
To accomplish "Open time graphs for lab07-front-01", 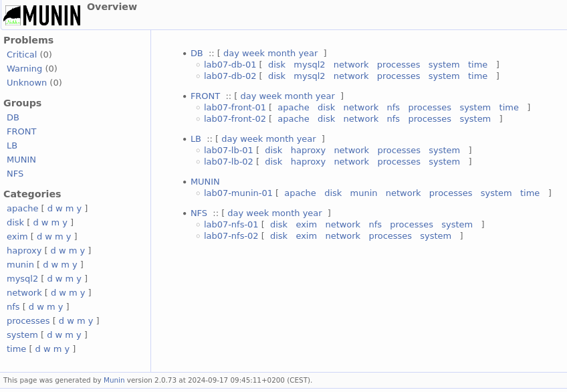I will (x=509, y=108).
